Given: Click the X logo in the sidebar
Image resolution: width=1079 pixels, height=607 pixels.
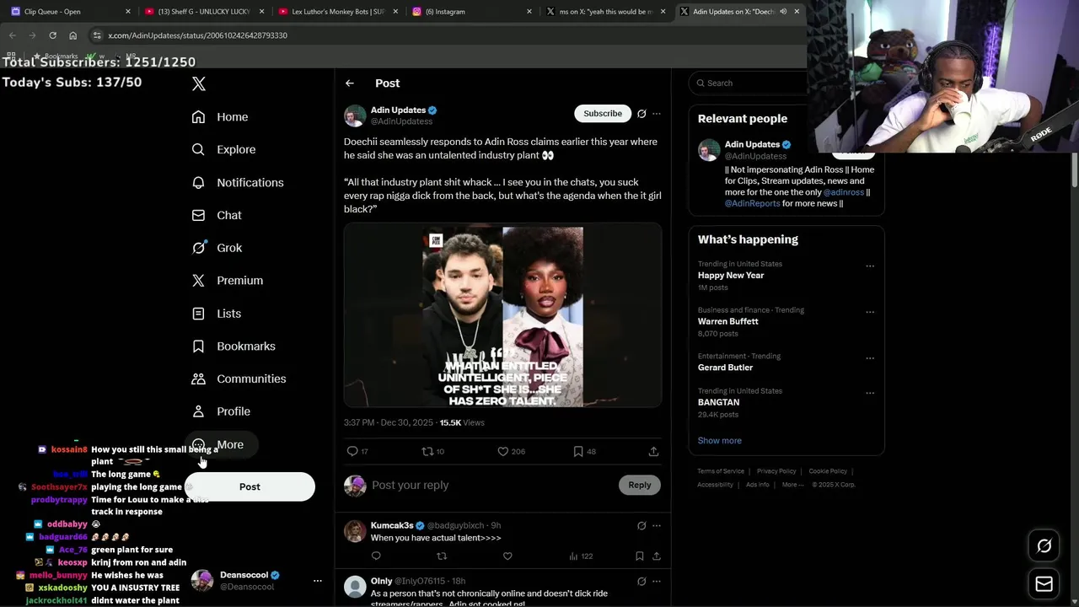Looking at the screenshot, I should click(x=199, y=83).
